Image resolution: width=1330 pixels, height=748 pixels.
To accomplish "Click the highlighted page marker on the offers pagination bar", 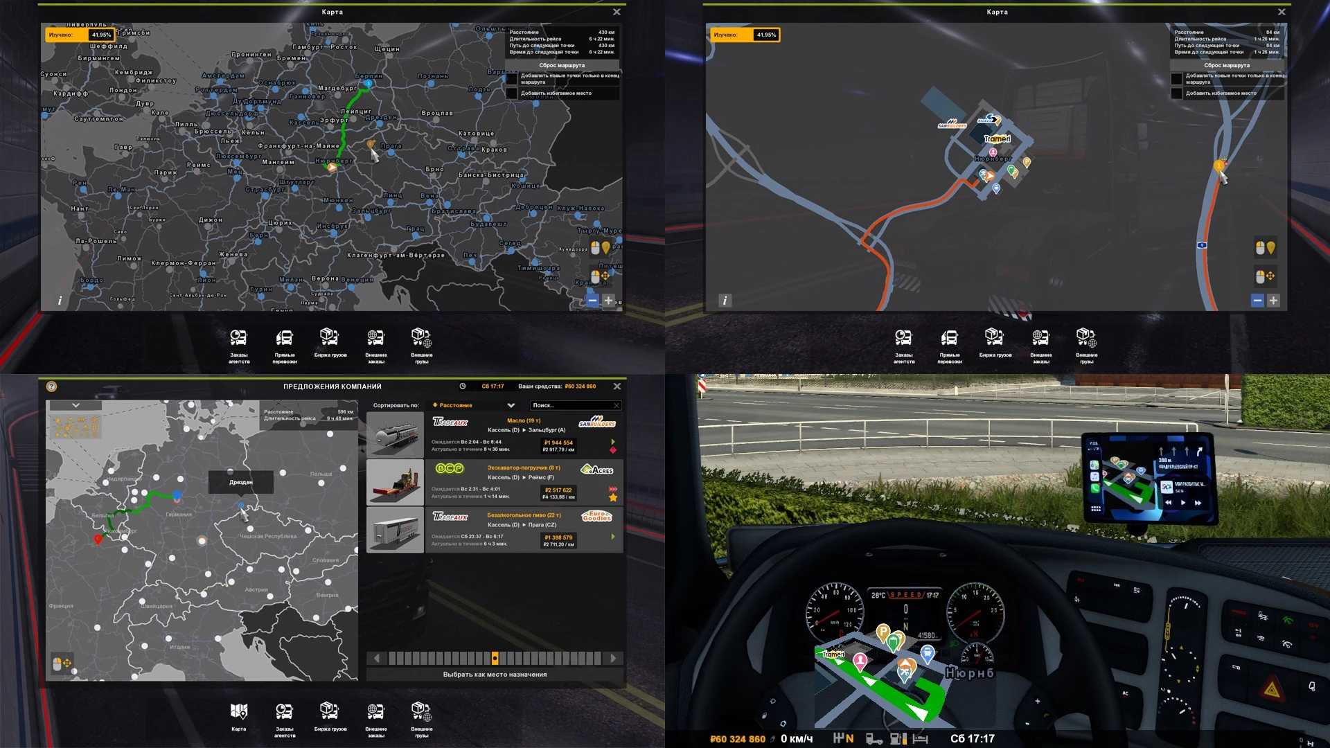I will pos(496,658).
